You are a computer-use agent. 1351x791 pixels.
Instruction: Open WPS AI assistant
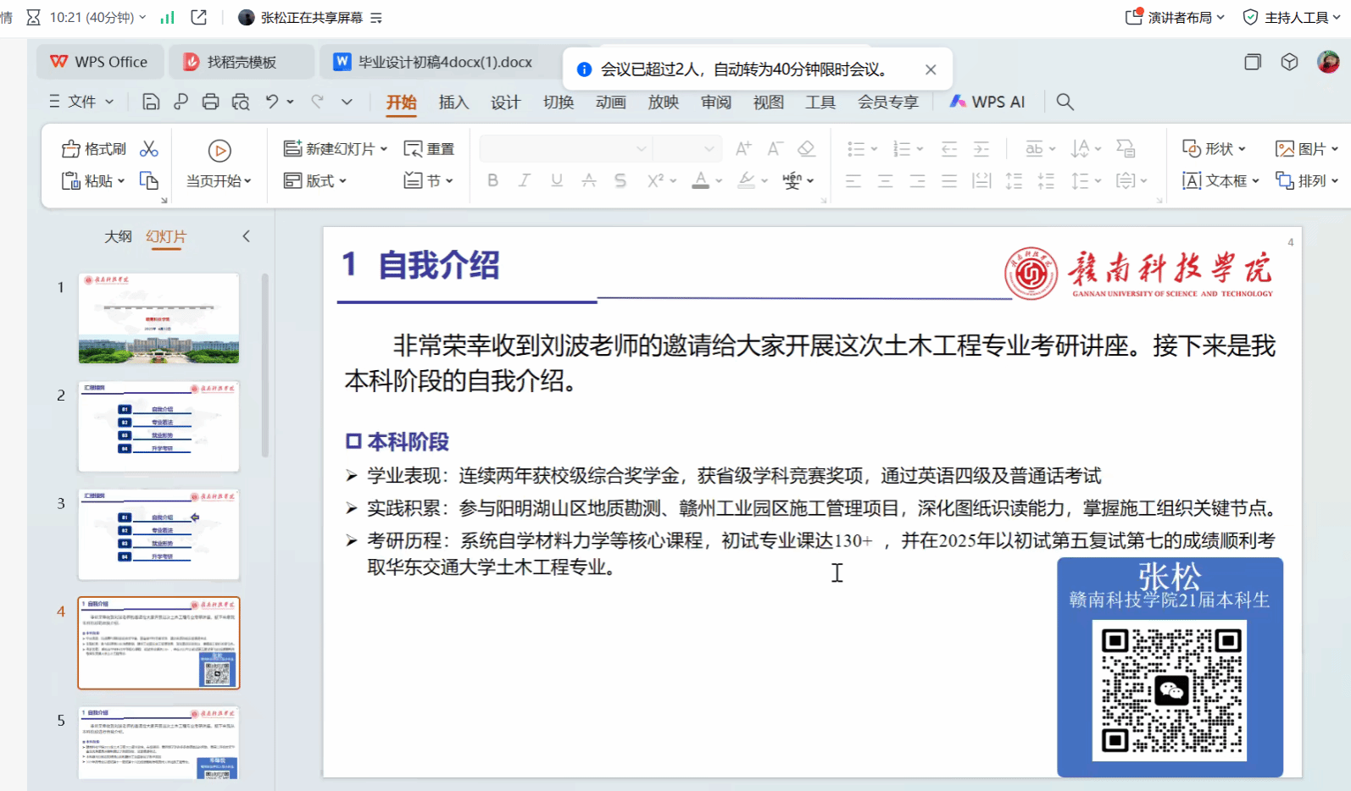(987, 102)
